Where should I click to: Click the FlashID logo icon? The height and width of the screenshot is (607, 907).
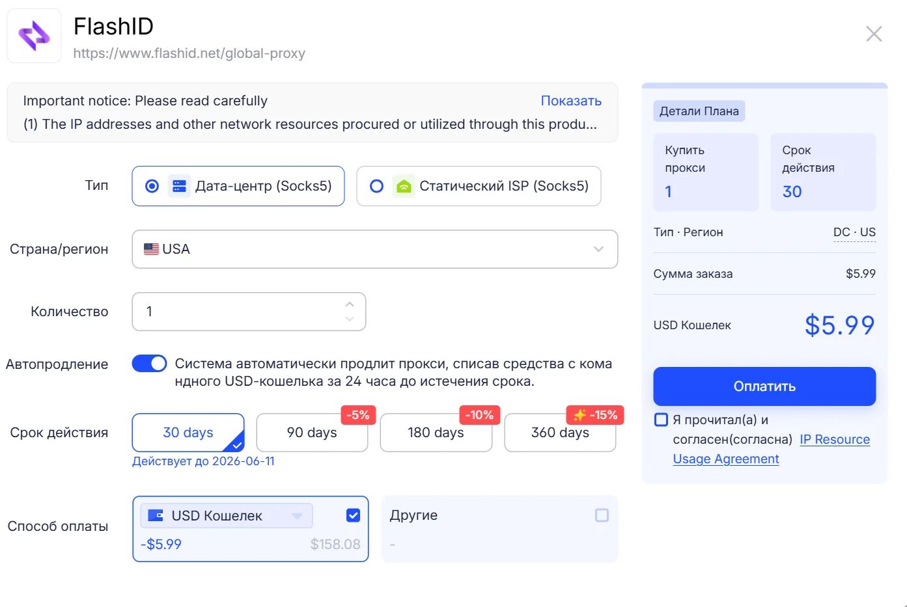[x=34, y=36]
